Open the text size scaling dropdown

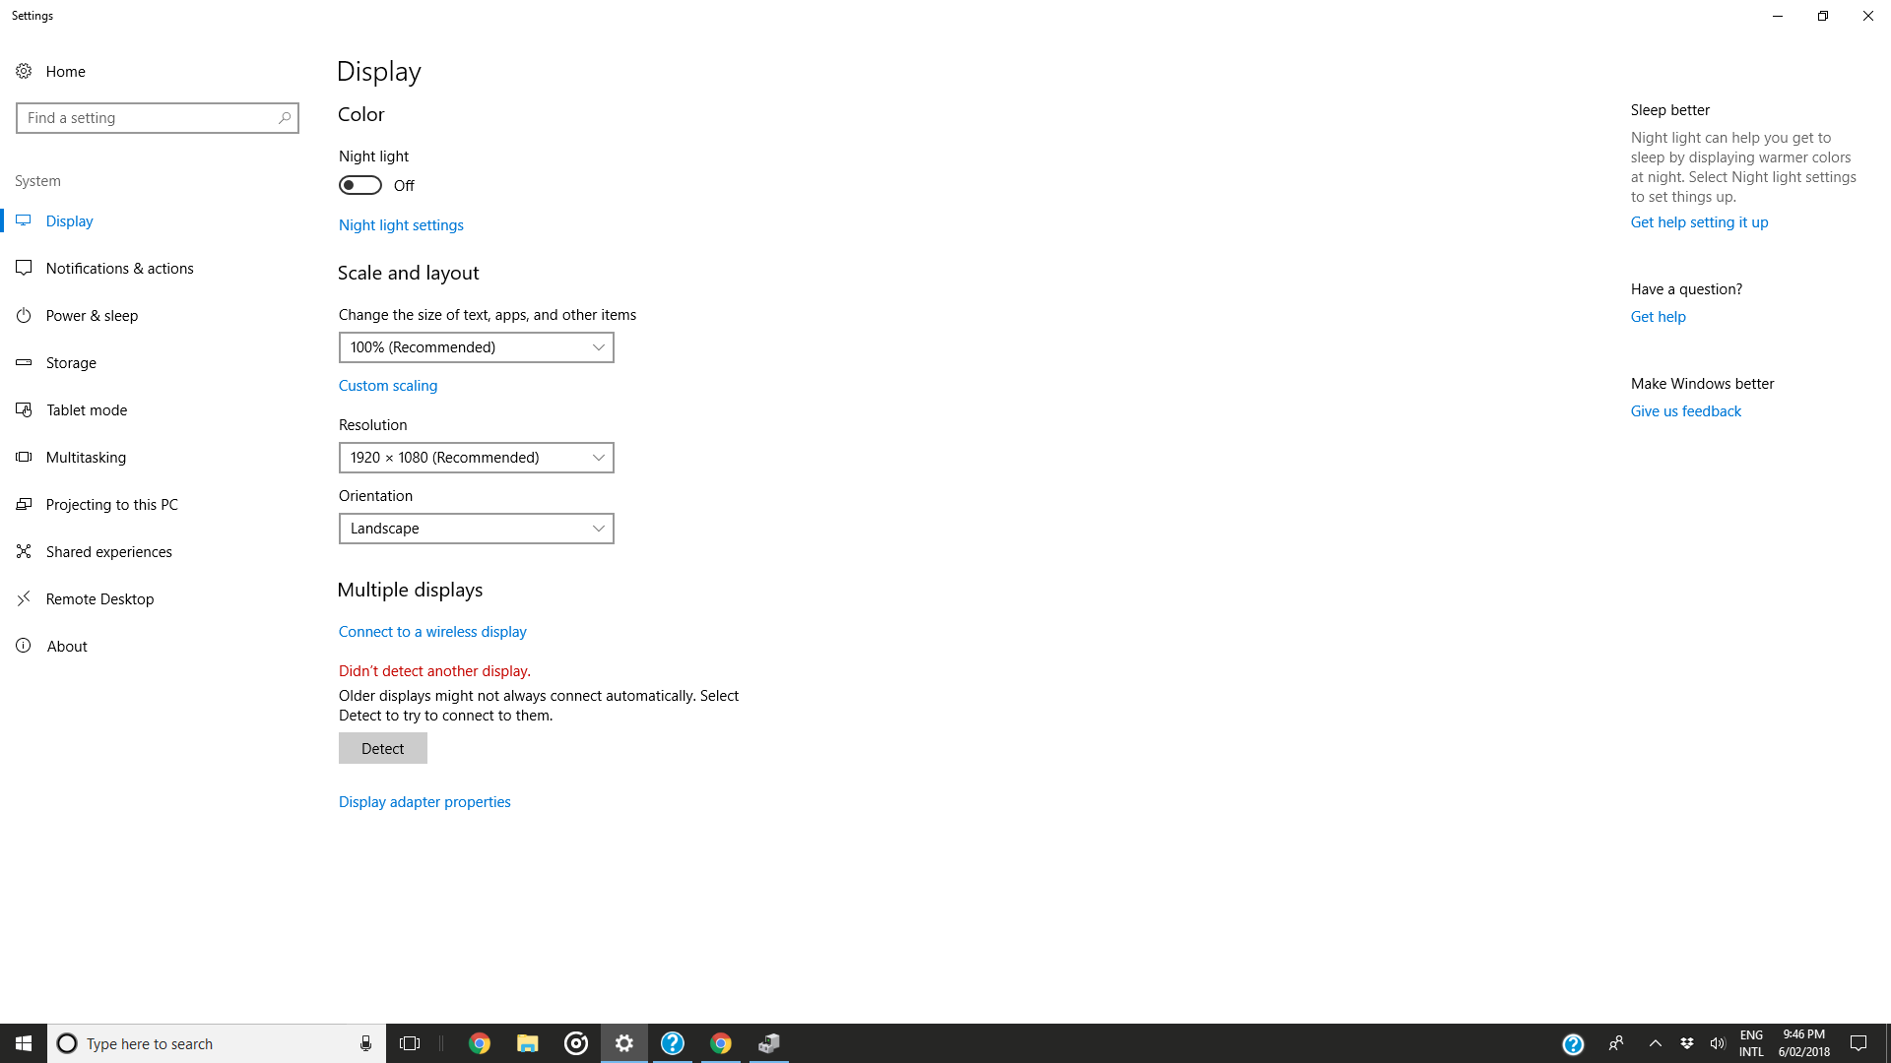tap(476, 346)
